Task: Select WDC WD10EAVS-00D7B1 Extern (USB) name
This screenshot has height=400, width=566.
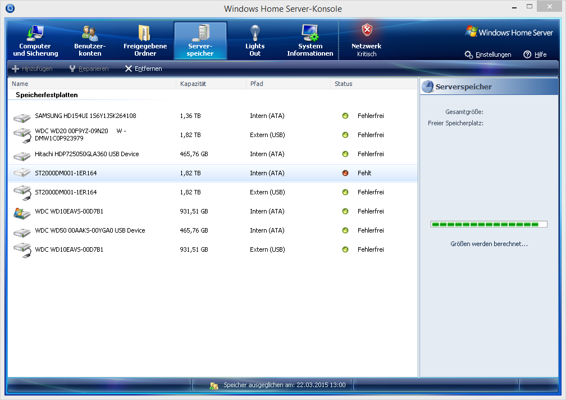Action: pyautogui.click(x=69, y=250)
